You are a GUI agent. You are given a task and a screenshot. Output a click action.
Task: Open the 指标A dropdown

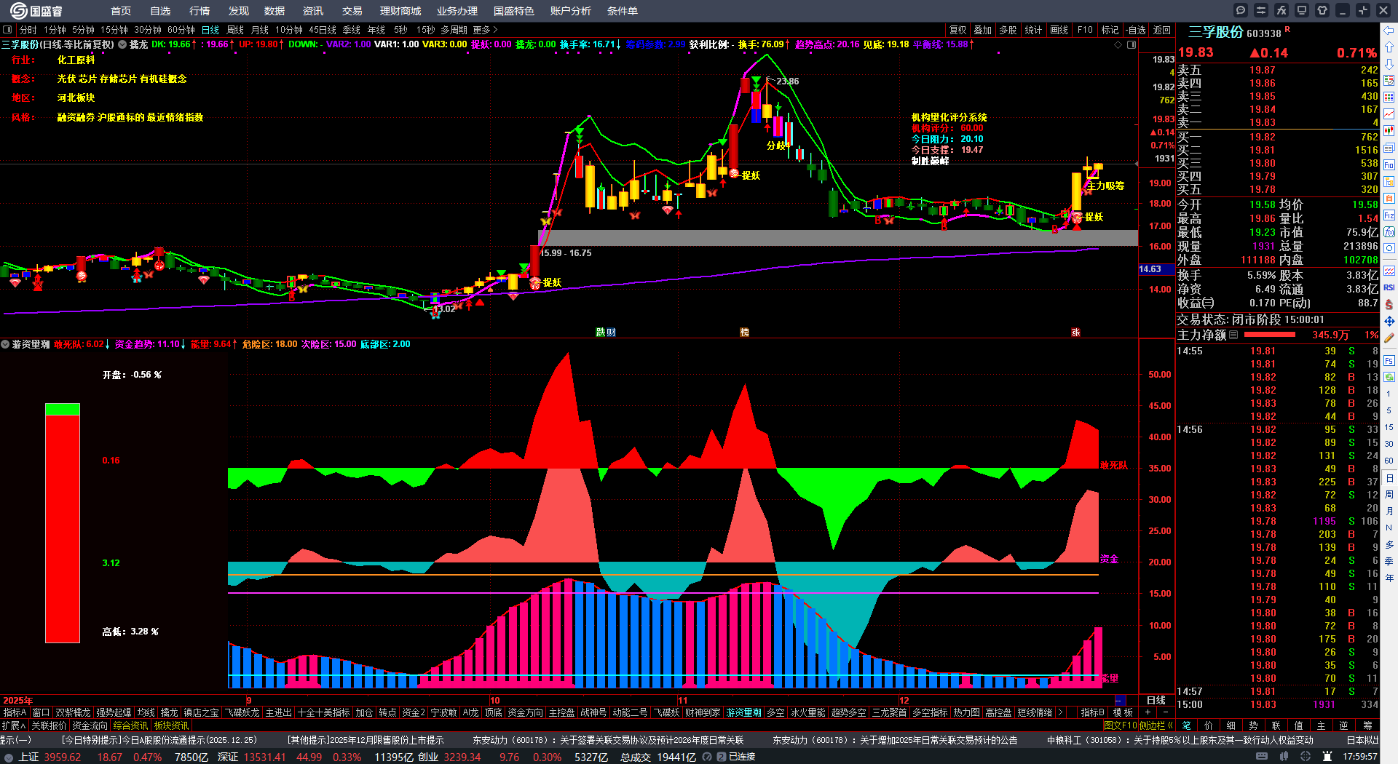tap(15, 712)
